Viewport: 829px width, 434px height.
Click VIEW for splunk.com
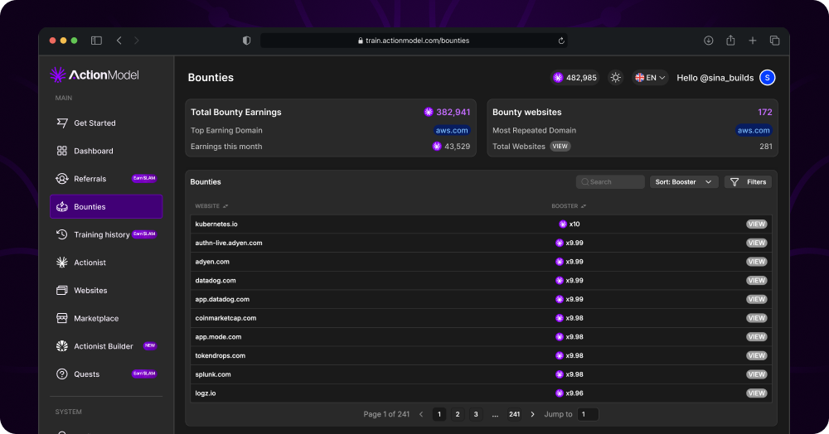point(757,374)
